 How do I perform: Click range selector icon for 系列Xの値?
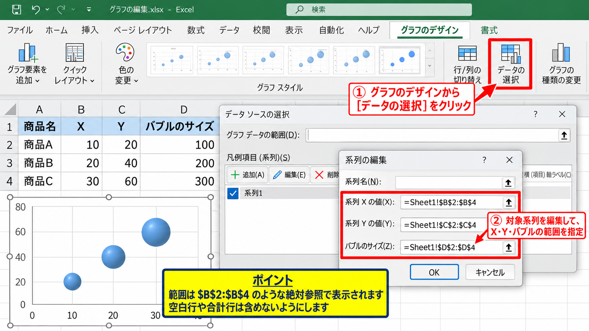tap(508, 202)
